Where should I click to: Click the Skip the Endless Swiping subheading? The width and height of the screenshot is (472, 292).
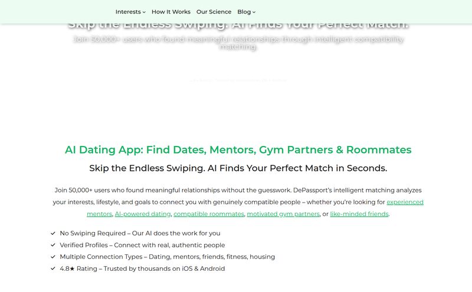tap(238, 168)
